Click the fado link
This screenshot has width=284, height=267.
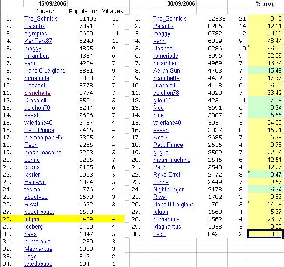[159, 108]
